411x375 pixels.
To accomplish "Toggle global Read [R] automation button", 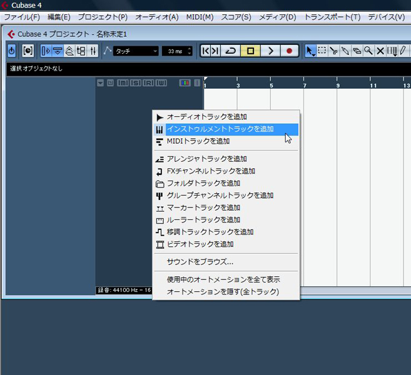I will point(148,83).
